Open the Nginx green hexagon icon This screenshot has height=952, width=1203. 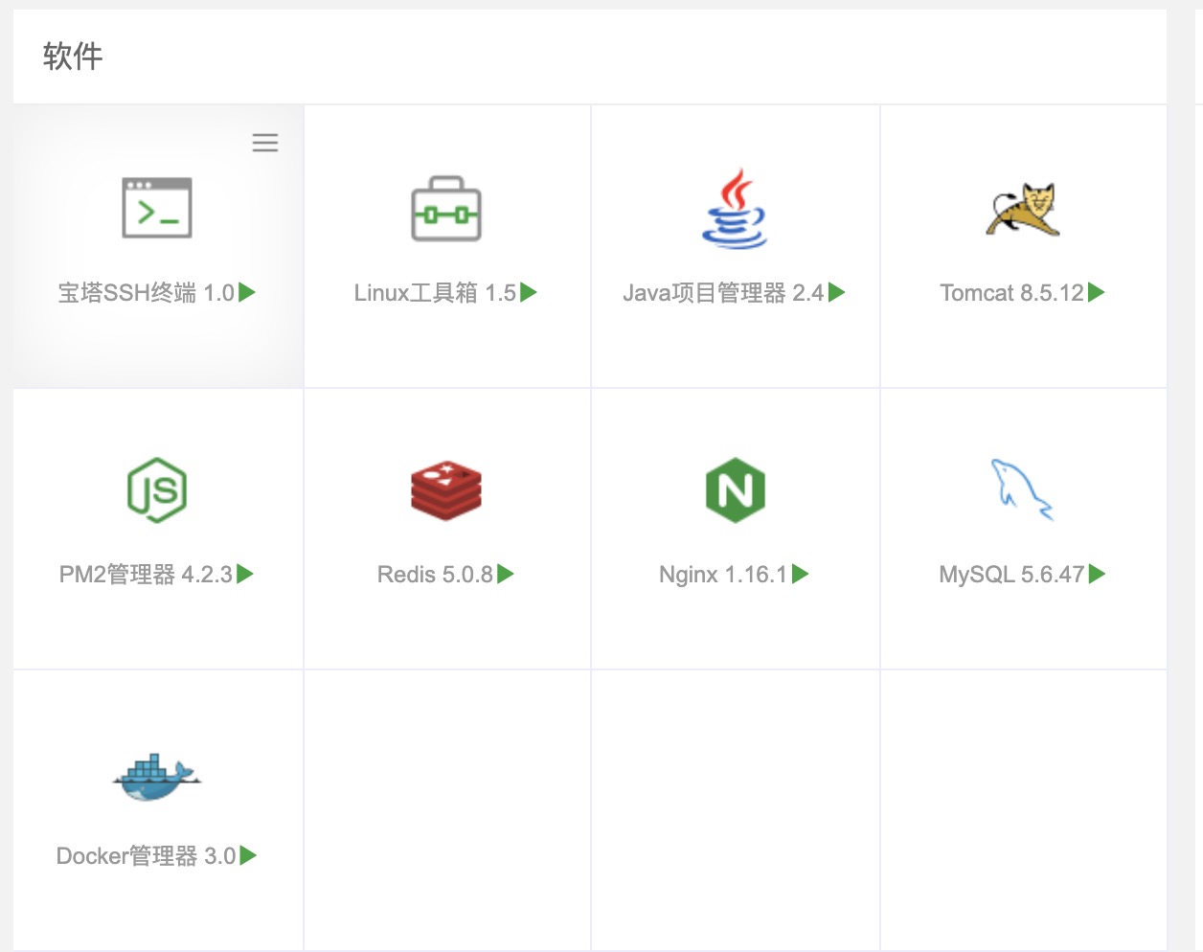pos(735,490)
